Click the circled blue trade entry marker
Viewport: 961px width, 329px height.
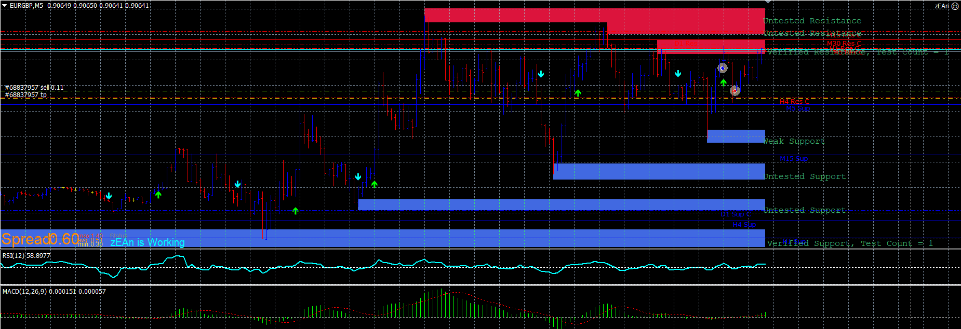point(722,68)
